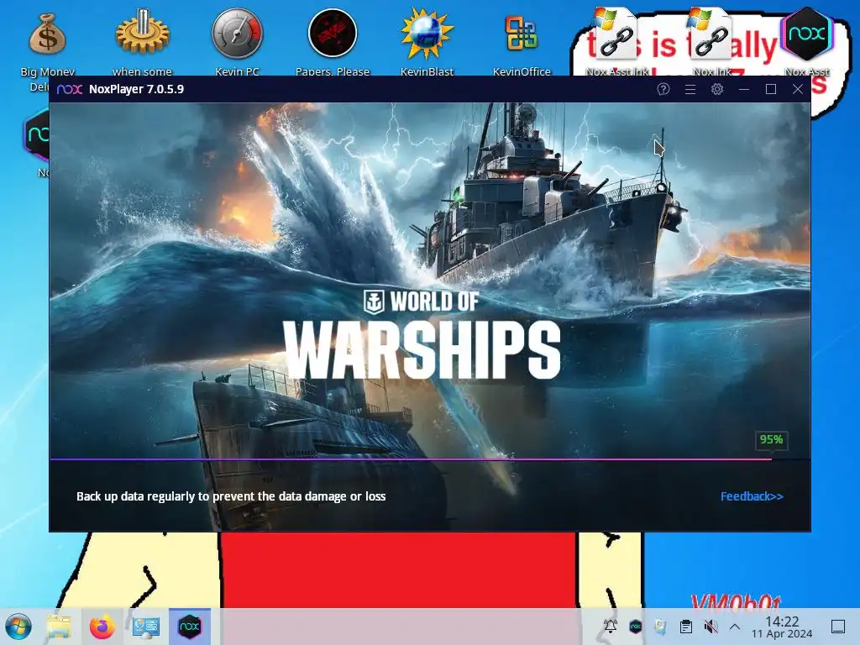Click the Nox tray icon
This screenshot has height=645, width=860.
click(635, 627)
